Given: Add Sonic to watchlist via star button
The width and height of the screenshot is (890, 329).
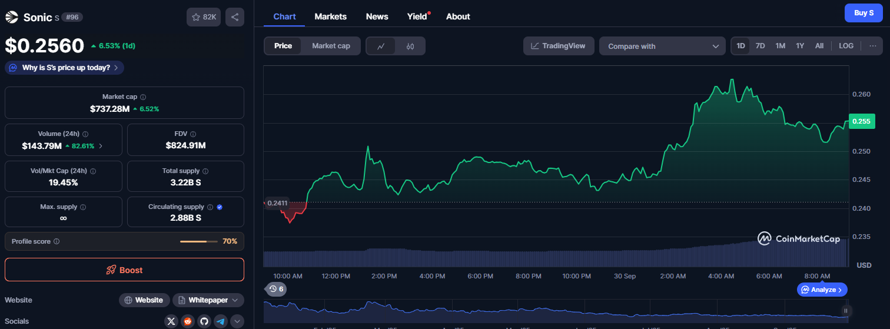Looking at the screenshot, I should 204,17.
